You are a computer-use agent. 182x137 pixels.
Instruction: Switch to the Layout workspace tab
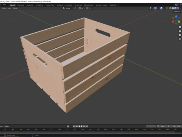click(x=13, y=5)
